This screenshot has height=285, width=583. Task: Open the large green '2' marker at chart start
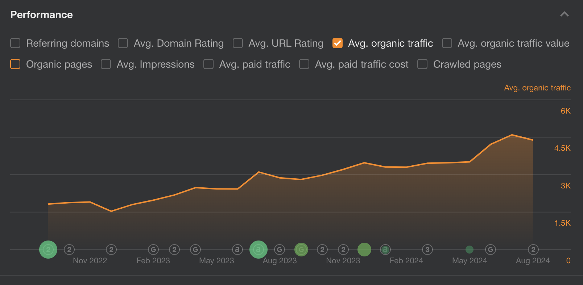pyautogui.click(x=48, y=250)
